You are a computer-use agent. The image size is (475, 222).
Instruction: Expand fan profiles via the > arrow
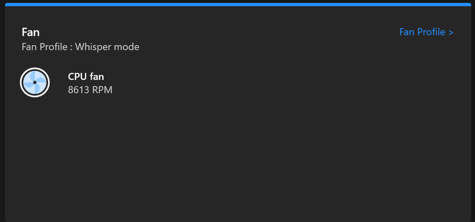(x=451, y=32)
